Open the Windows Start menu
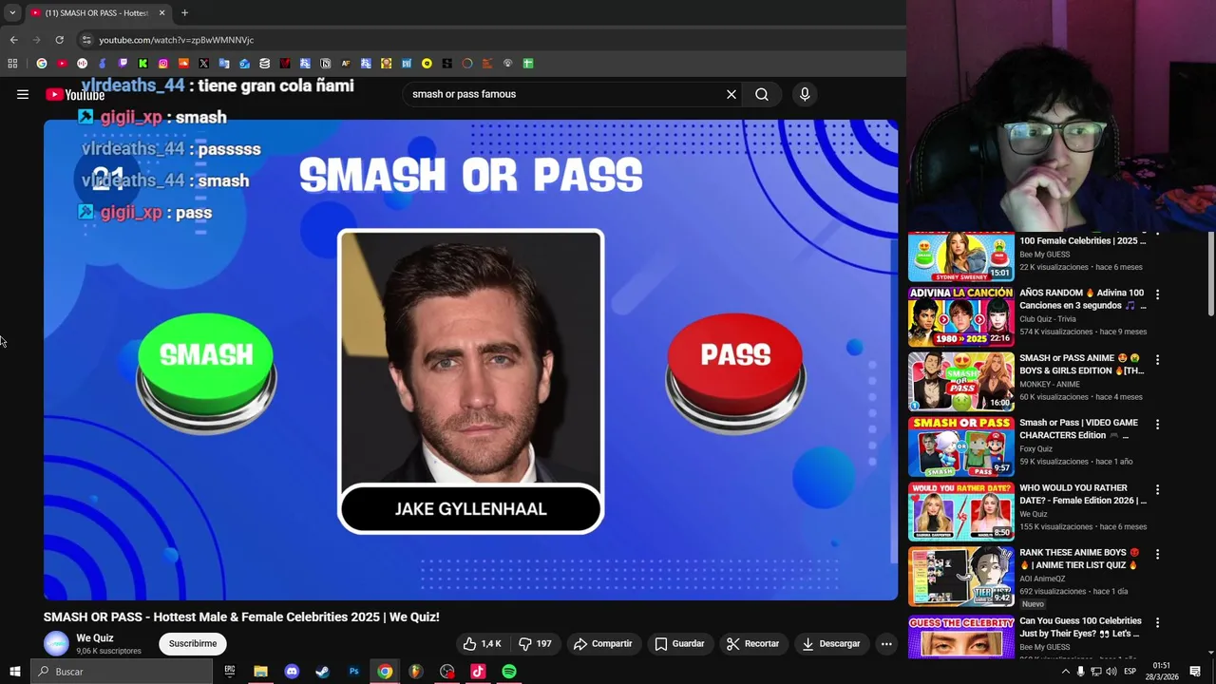Viewport: 1216px width, 684px height. [14, 672]
